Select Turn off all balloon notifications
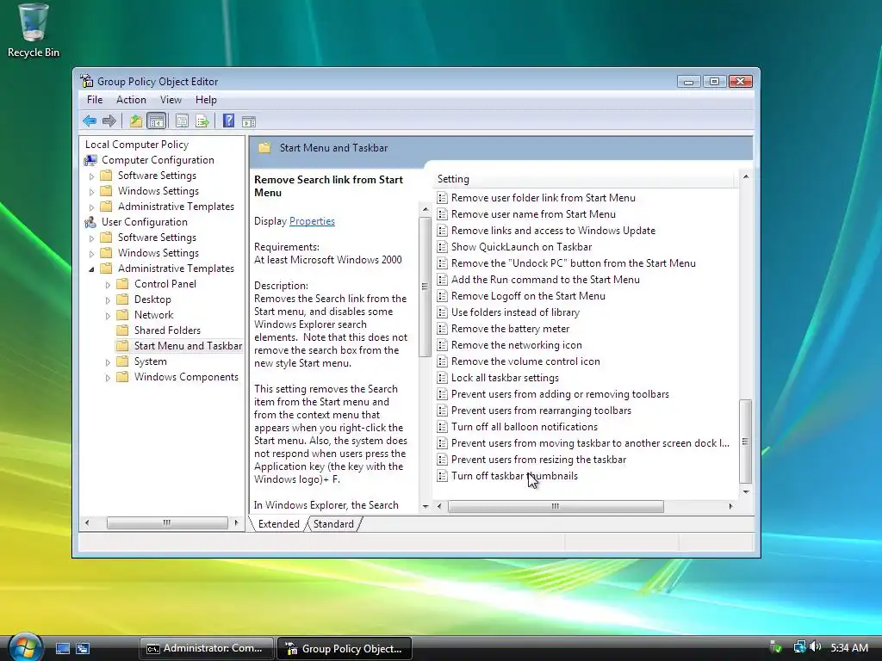Viewport: 882px width, 661px height. pos(525,427)
